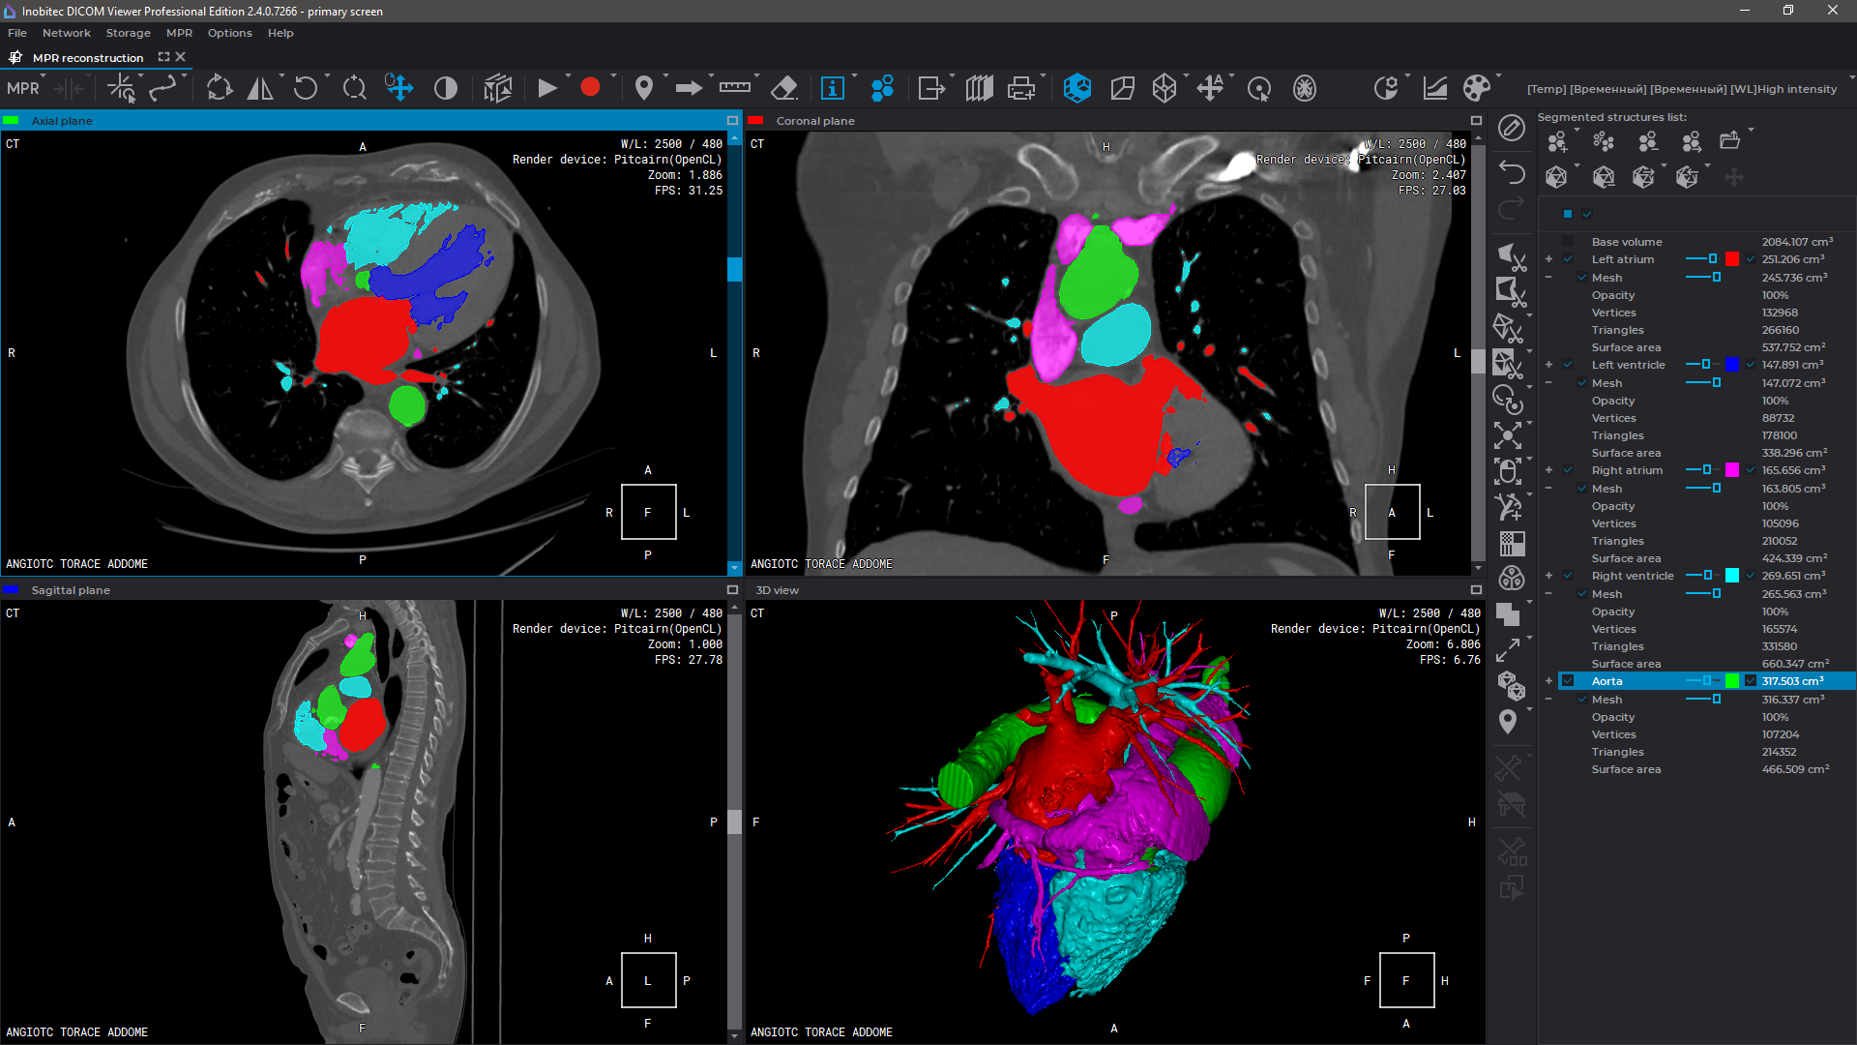This screenshot has height=1045, width=1857.
Task: Switch to the MPR reconstruction tab
Action: point(87,57)
